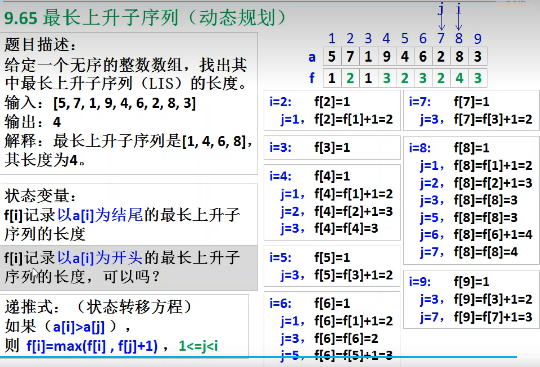Click the value 9 in row a column 4
Screen dimensions: 540x367
[386, 56]
